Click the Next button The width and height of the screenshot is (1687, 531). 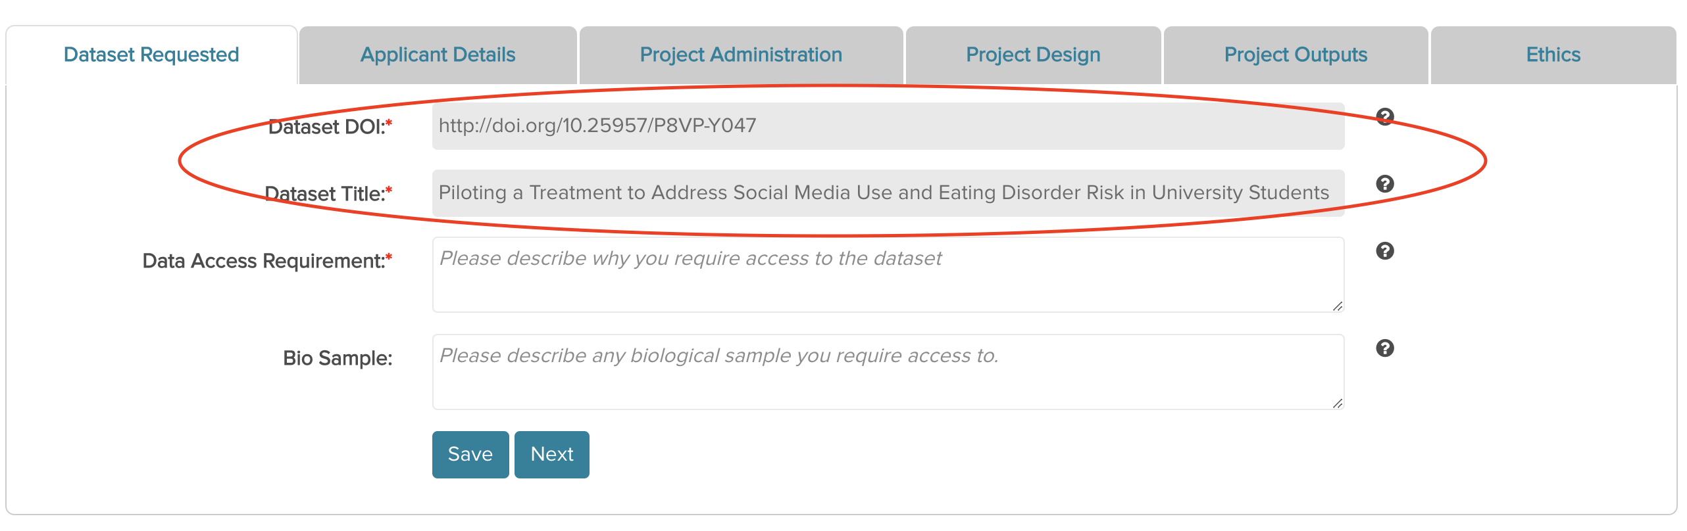pos(551,455)
